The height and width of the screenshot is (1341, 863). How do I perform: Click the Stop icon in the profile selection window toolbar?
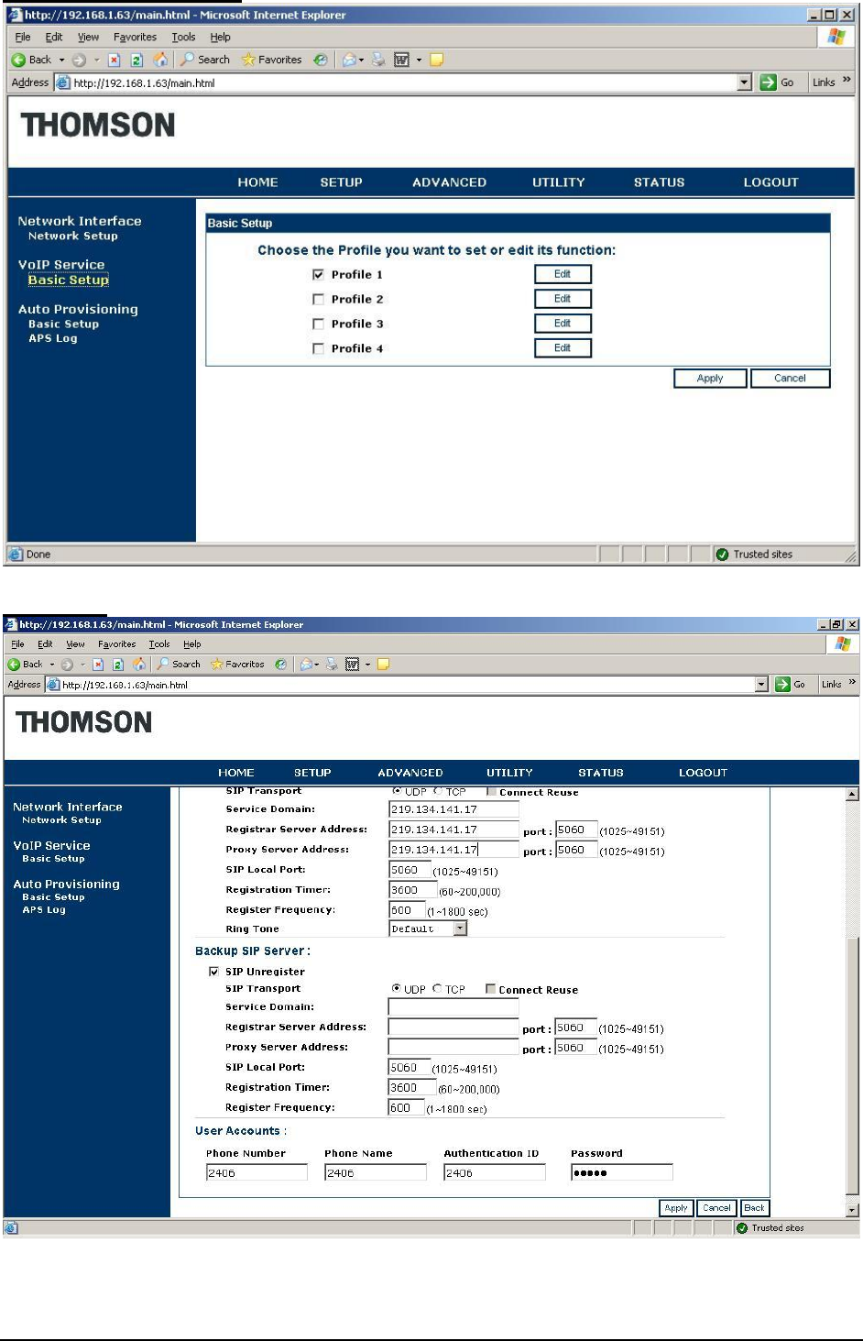(114, 60)
